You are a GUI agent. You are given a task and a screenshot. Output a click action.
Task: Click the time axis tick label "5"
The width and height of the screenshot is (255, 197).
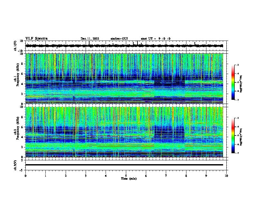point(126,176)
